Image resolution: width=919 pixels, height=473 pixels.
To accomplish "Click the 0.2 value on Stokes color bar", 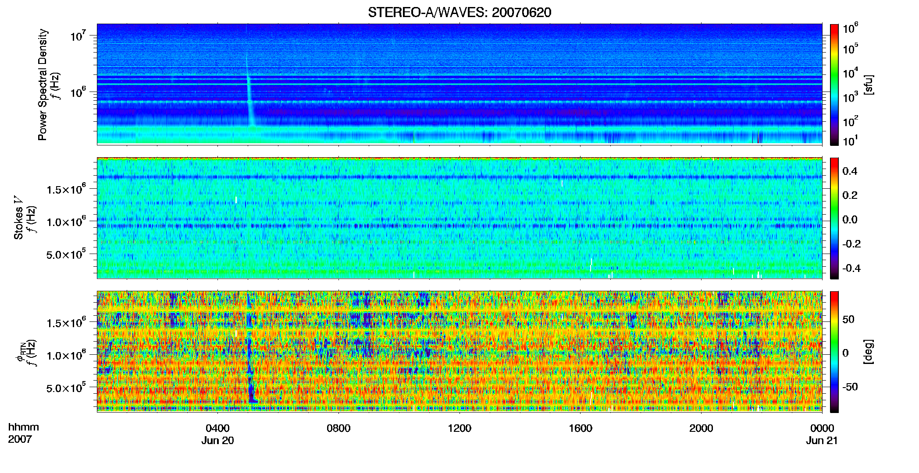I will coord(850,195).
